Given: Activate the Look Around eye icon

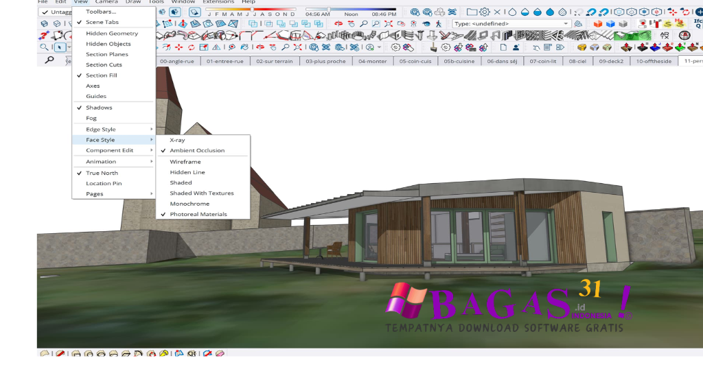Looking at the screenshot, I should click(426, 24).
